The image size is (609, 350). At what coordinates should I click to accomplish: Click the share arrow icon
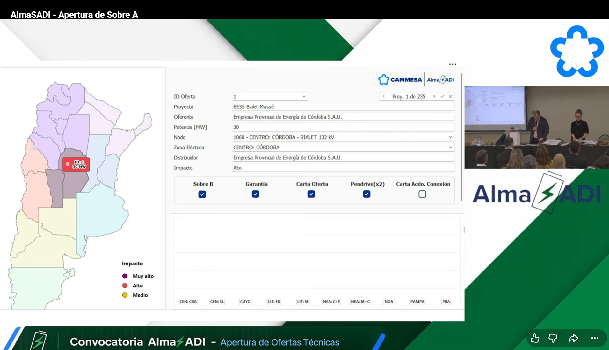coord(573,338)
